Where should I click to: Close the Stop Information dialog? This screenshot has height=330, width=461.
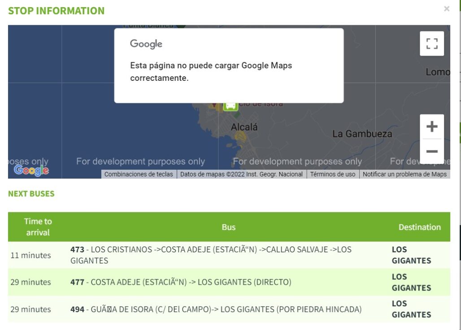tap(446, 9)
